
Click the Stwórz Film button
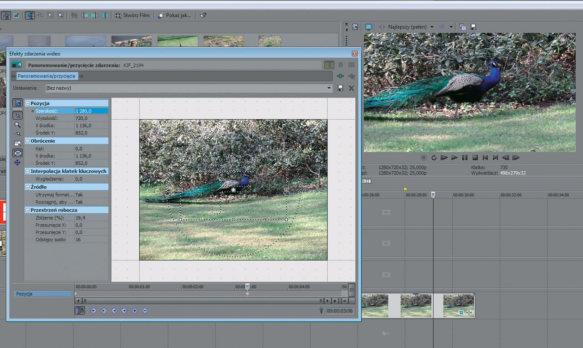(x=132, y=15)
